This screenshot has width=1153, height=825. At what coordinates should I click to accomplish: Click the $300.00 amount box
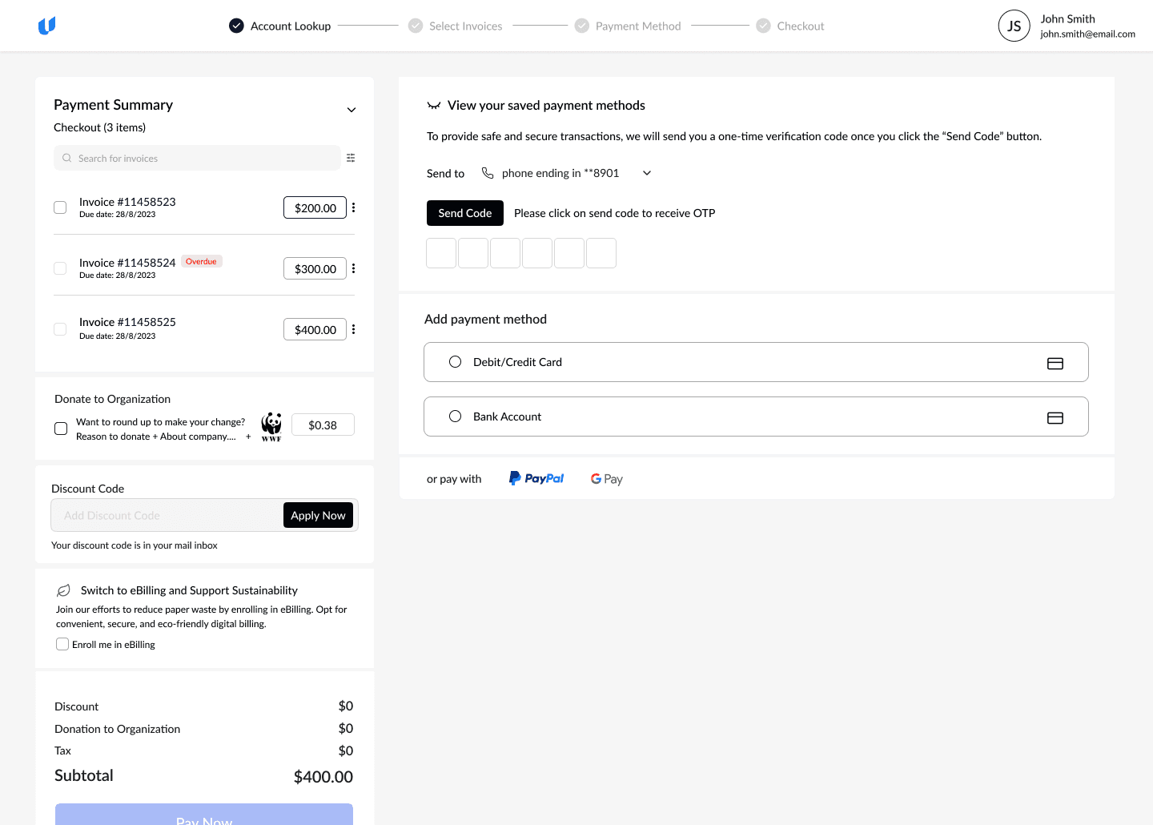click(x=315, y=268)
